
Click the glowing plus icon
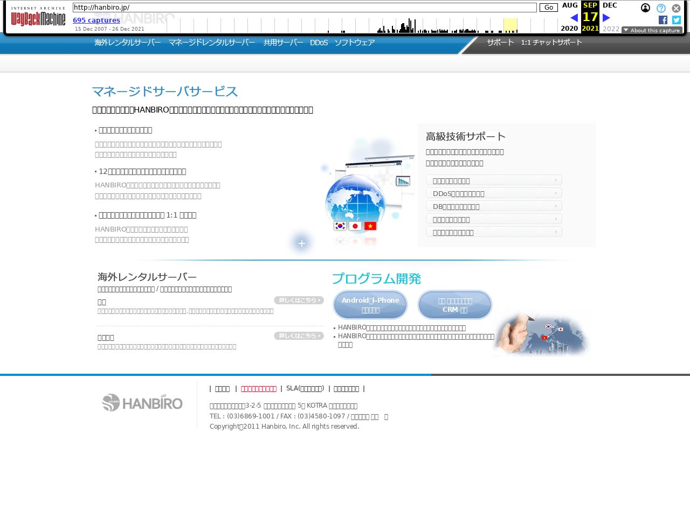point(301,243)
